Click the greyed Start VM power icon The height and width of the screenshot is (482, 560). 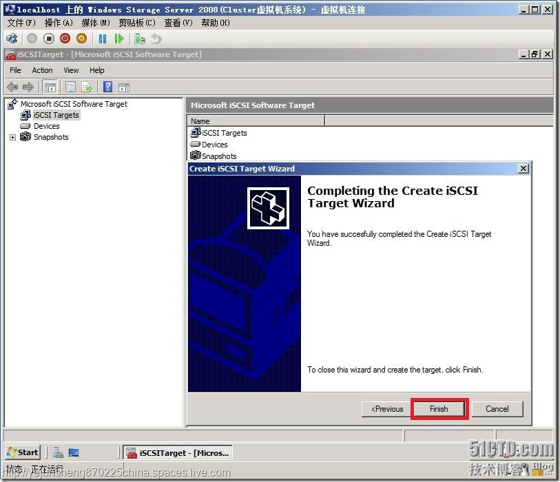coord(32,39)
